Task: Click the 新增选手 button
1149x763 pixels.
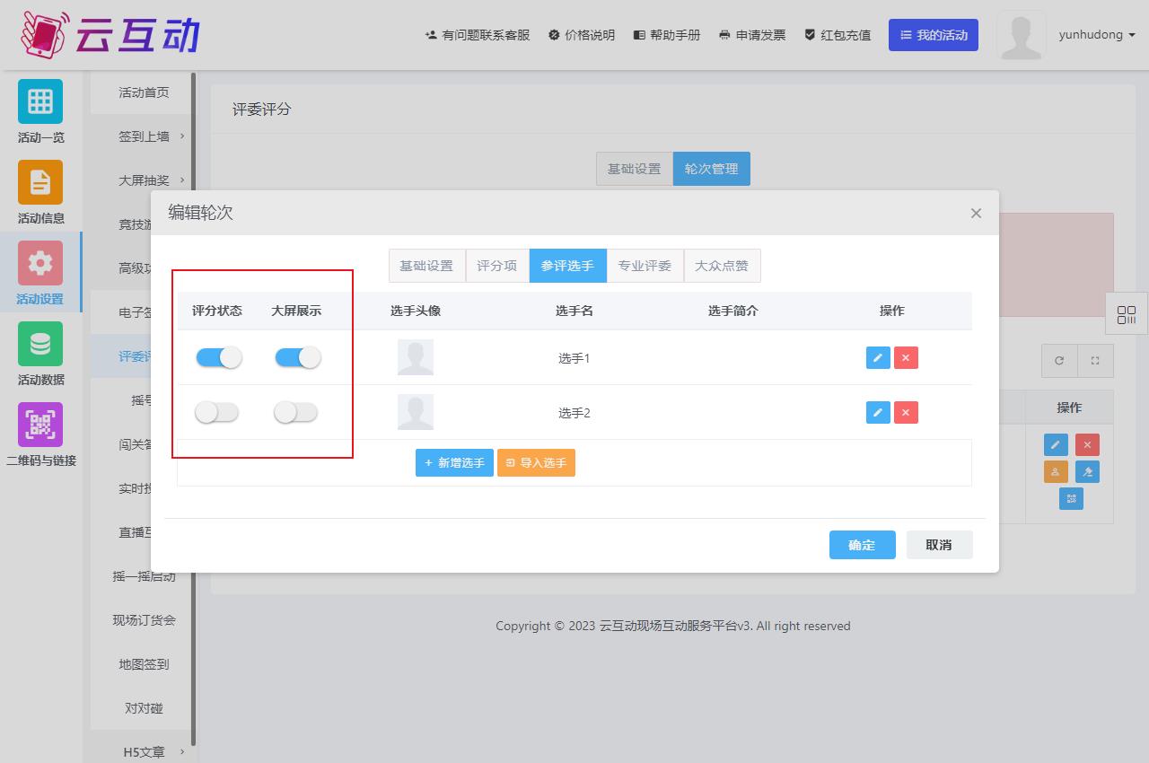Action: click(454, 462)
